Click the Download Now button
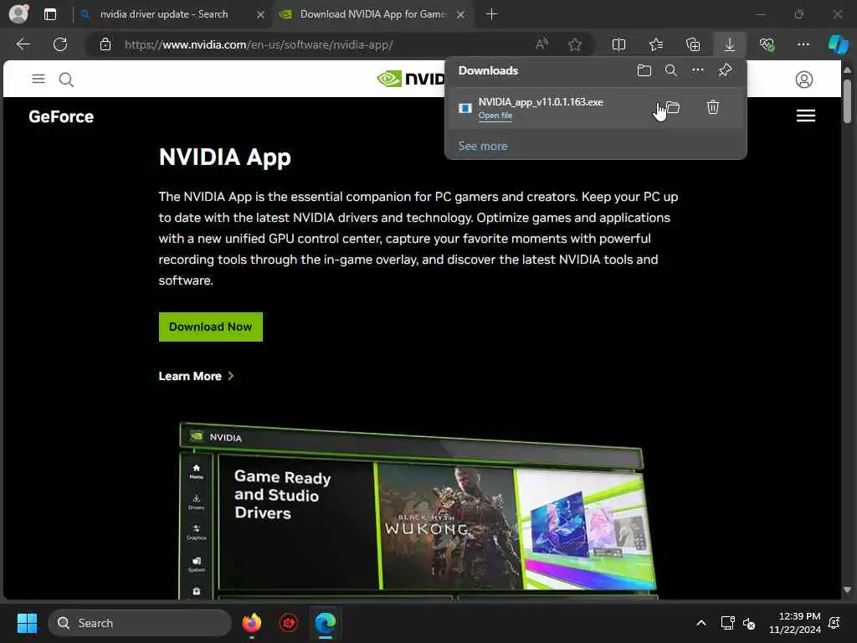Image resolution: width=857 pixels, height=643 pixels. click(x=210, y=327)
